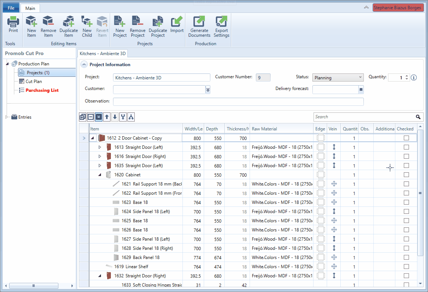This screenshot has width=428, height=292.
Task: Click the expand-all icon above the grid
Action: click(x=83, y=117)
